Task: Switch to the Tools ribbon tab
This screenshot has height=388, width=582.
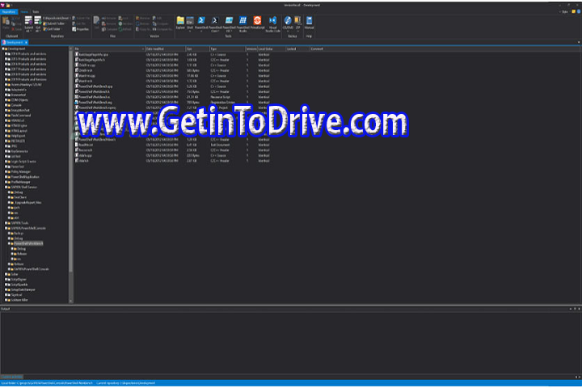Action: point(36,11)
